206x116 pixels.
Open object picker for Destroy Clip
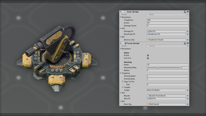point(188,40)
